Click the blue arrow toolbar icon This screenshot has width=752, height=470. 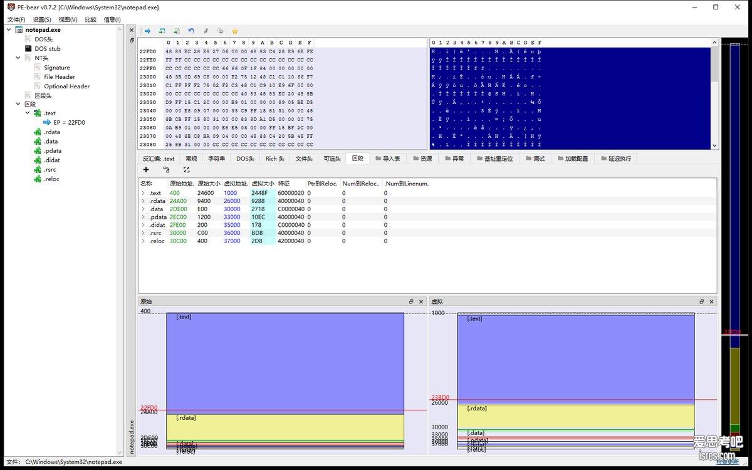[147, 31]
